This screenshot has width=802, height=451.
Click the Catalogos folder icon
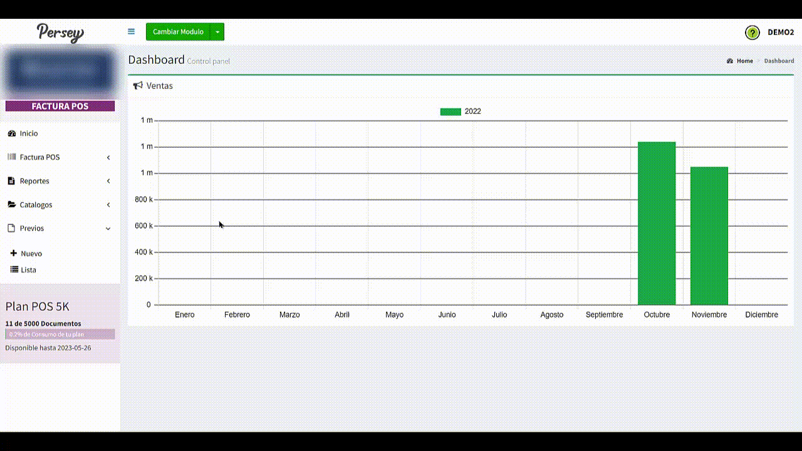tap(11, 205)
